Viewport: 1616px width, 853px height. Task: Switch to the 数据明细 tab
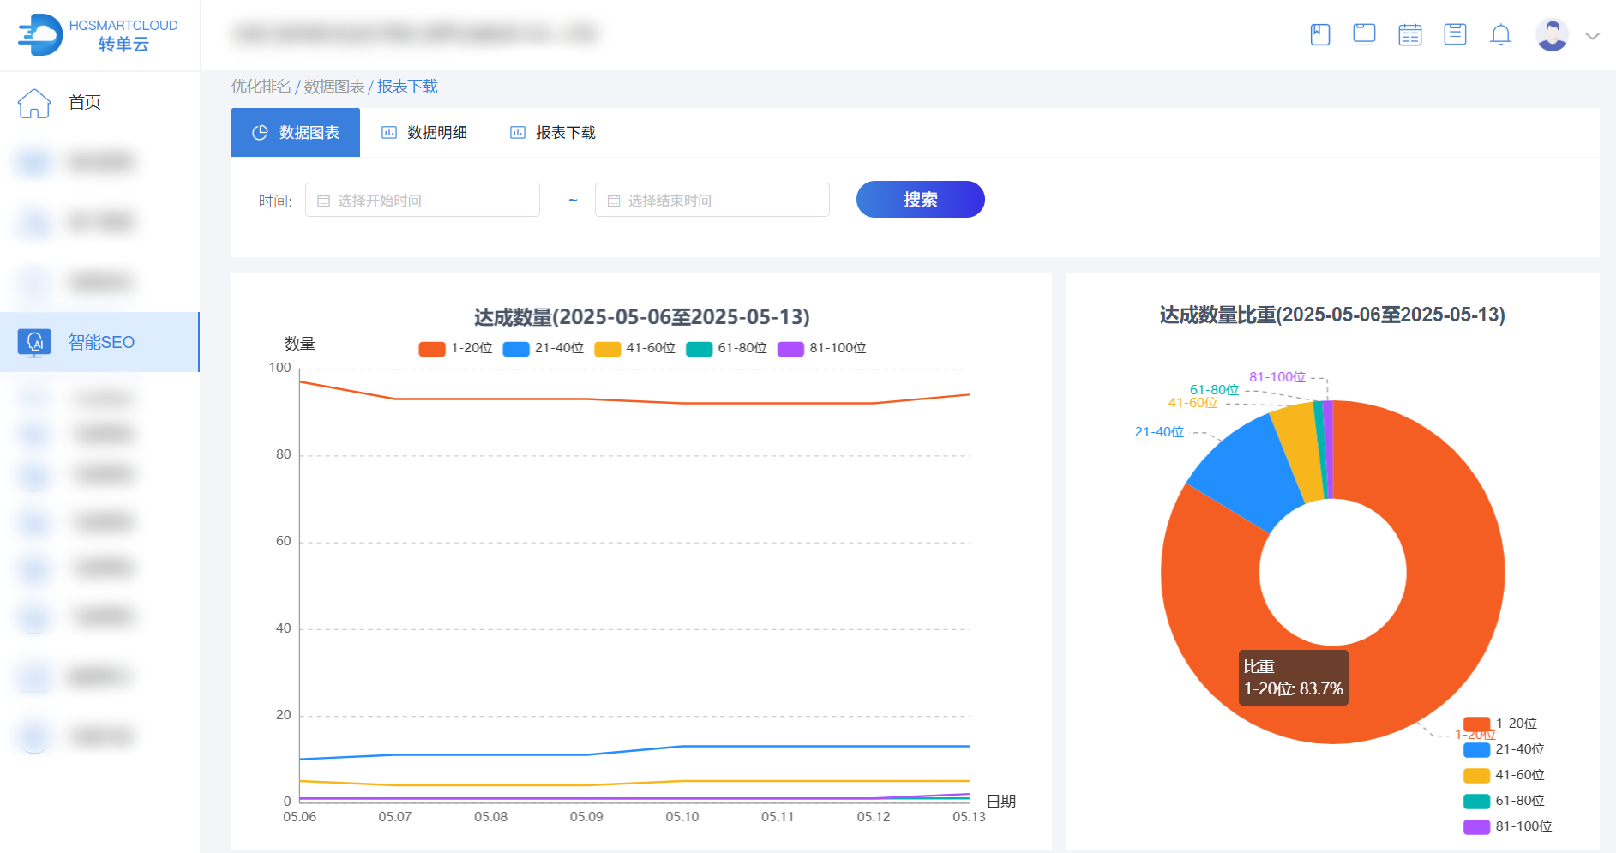pyautogui.click(x=424, y=133)
